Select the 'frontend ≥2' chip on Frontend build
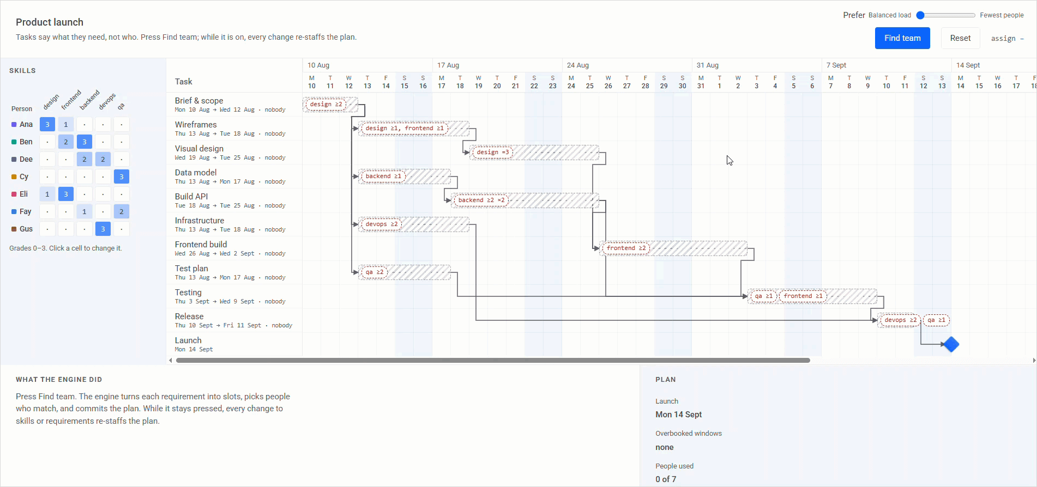Image resolution: width=1037 pixels, height=487 pixels. (626, 248)
